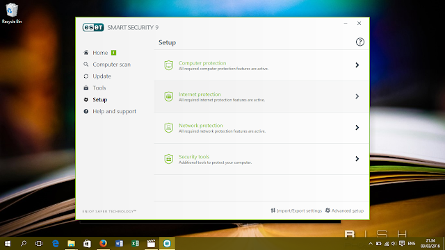Click the question icon beside Help and support

[x=86, y=111]
